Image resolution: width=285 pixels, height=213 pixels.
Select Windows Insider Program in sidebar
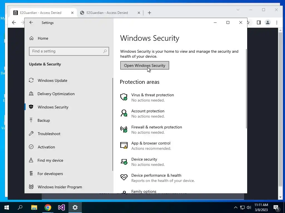pos(68,187)
